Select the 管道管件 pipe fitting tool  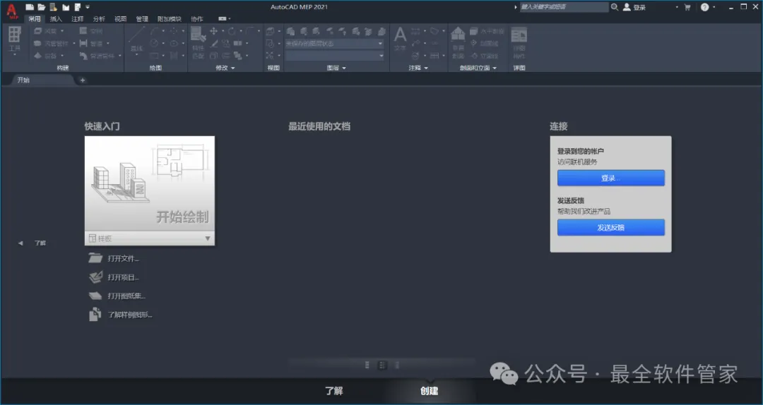[97, 56]
